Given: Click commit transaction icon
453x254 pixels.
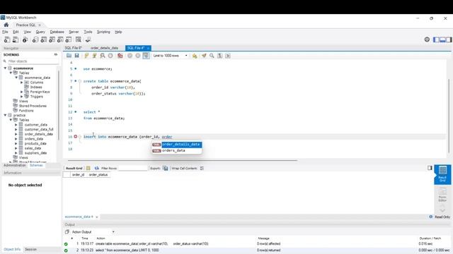Looking at the screenshot, I should click(130, 56).
